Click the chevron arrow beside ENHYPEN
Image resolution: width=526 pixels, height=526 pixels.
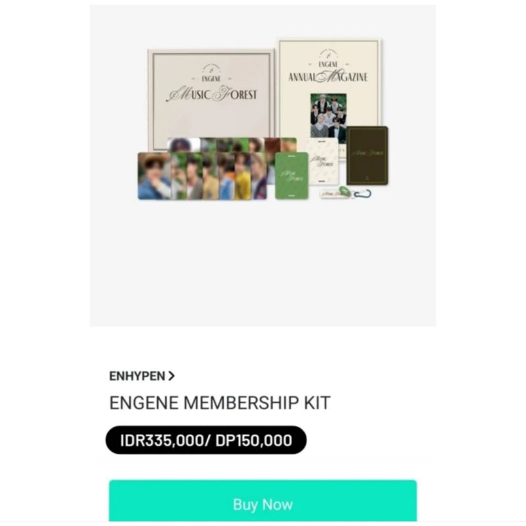click(172, 376)
